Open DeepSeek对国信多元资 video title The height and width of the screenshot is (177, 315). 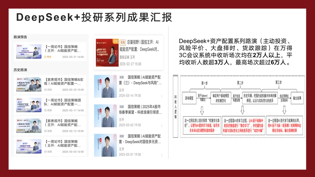coord(140,139)
